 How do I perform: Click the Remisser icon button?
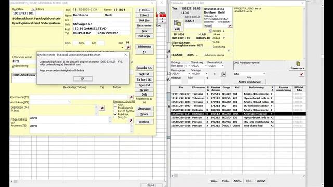tap(297, 65)
